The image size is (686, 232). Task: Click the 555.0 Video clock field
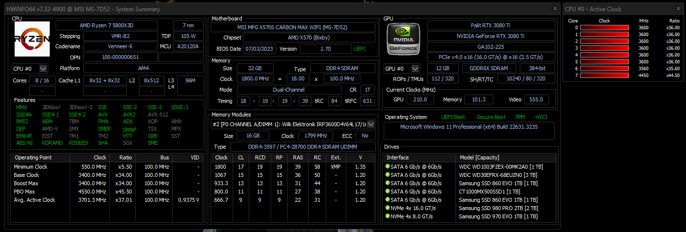pyautogui.click(x=535, y=99)
